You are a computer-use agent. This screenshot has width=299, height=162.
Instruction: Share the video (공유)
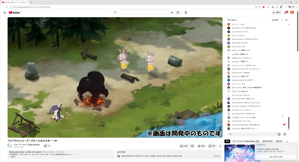coord(201,146)
